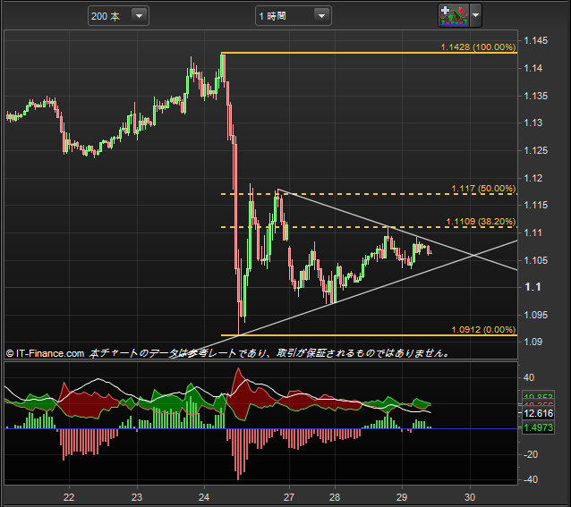Click the © IT-Finance.com copyright text
This screenshot has height=507, width=571.
pos(45,353)
